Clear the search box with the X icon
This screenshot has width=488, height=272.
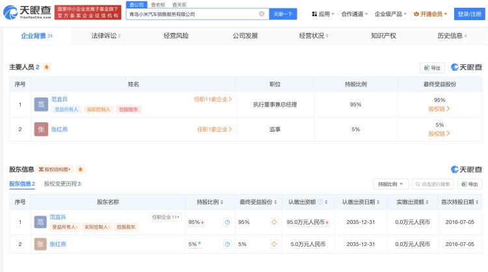tap(262, 14)
